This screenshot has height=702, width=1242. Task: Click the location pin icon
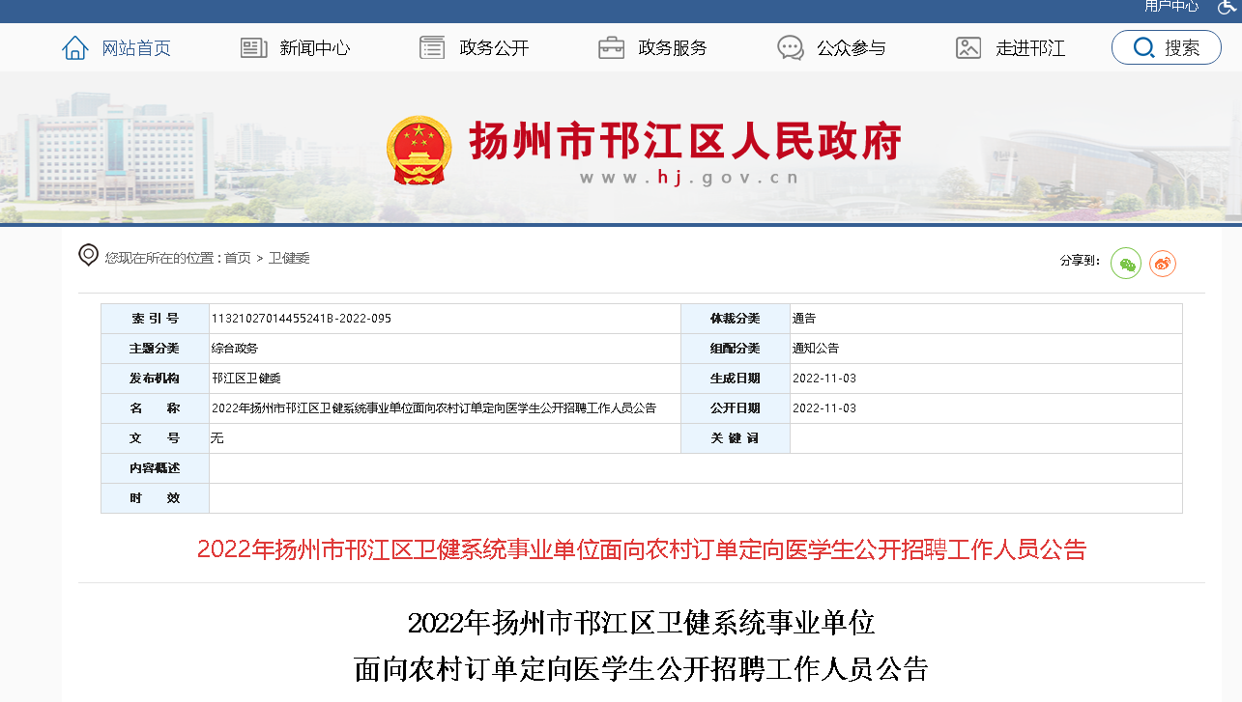pos(89,256)
